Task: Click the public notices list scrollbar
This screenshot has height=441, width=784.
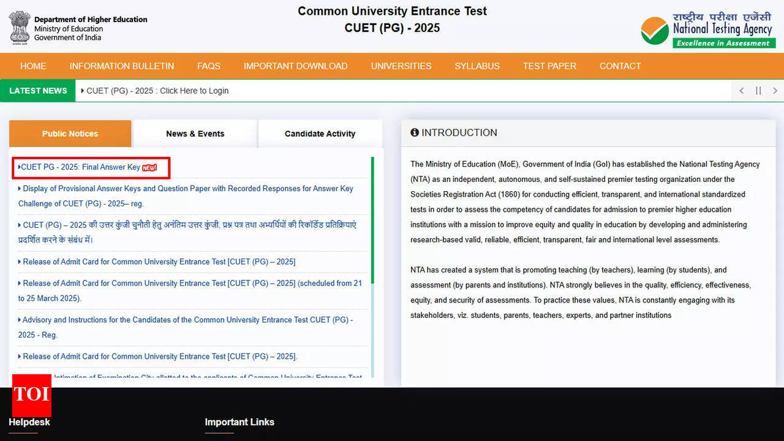Action: [372, 221]
